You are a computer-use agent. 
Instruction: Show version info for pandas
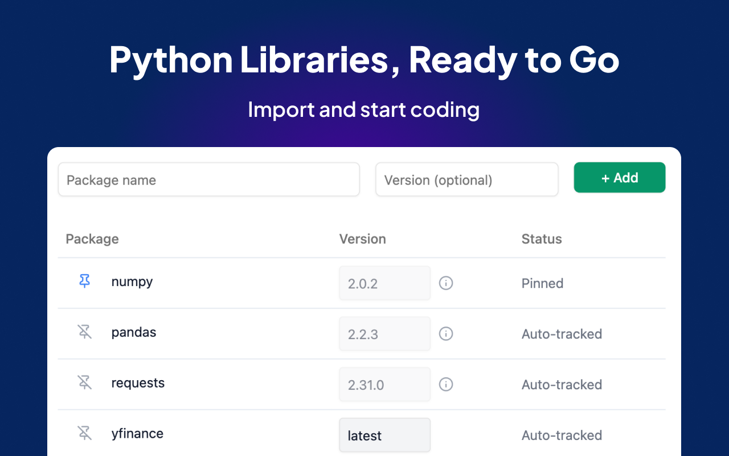(x=446, y=333)
